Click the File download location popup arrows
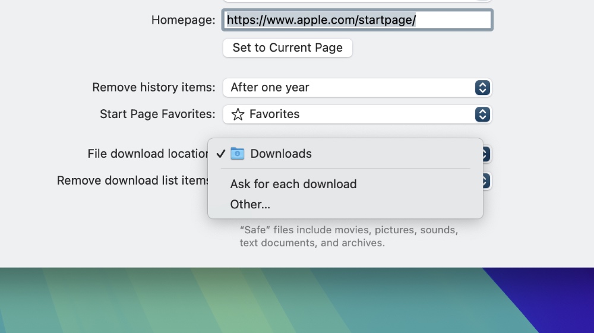 click(486, 154)
